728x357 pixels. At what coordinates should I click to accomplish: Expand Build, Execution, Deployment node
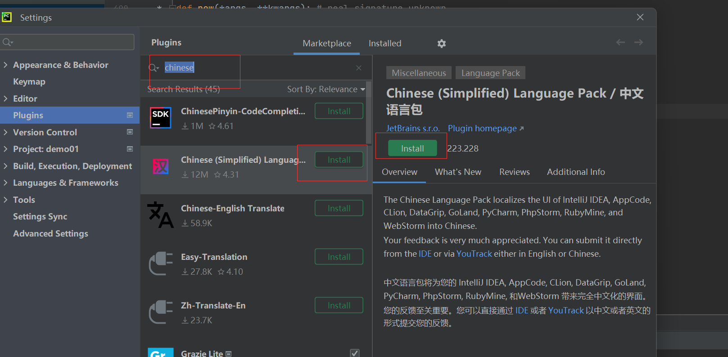point(5,166)
